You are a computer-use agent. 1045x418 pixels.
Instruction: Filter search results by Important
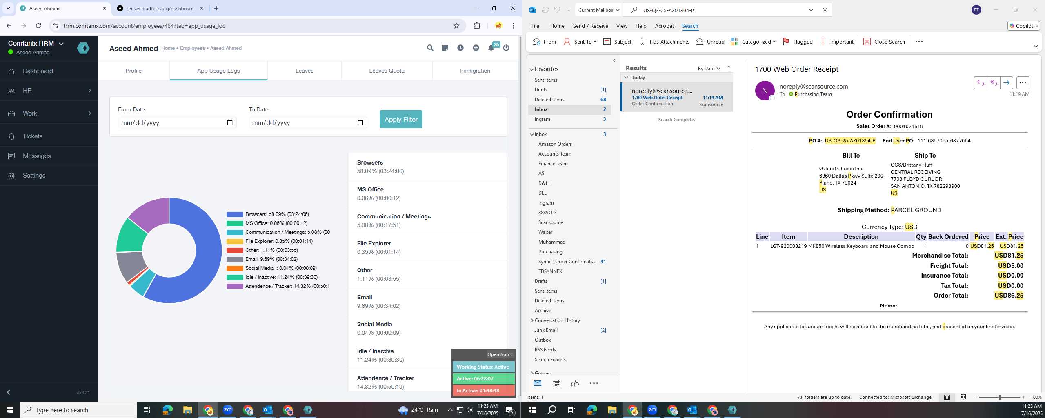tap(837, 42)
